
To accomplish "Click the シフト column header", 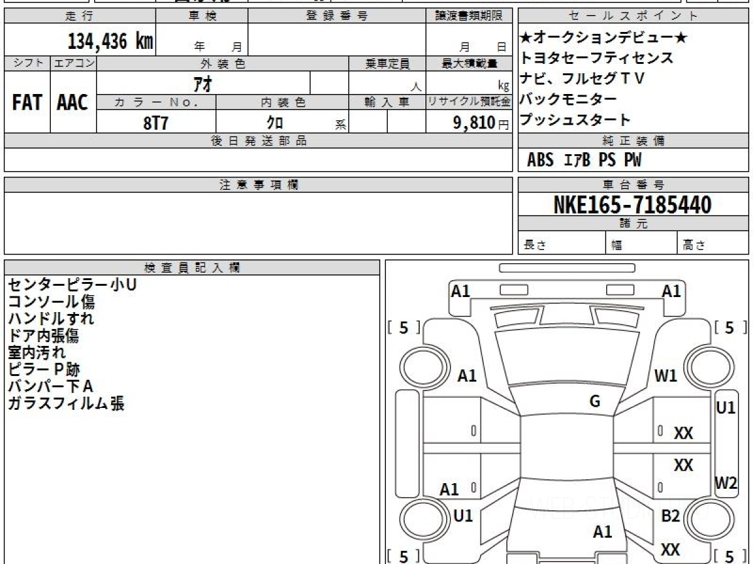I will pyautogui.click(x=27, y=63).
